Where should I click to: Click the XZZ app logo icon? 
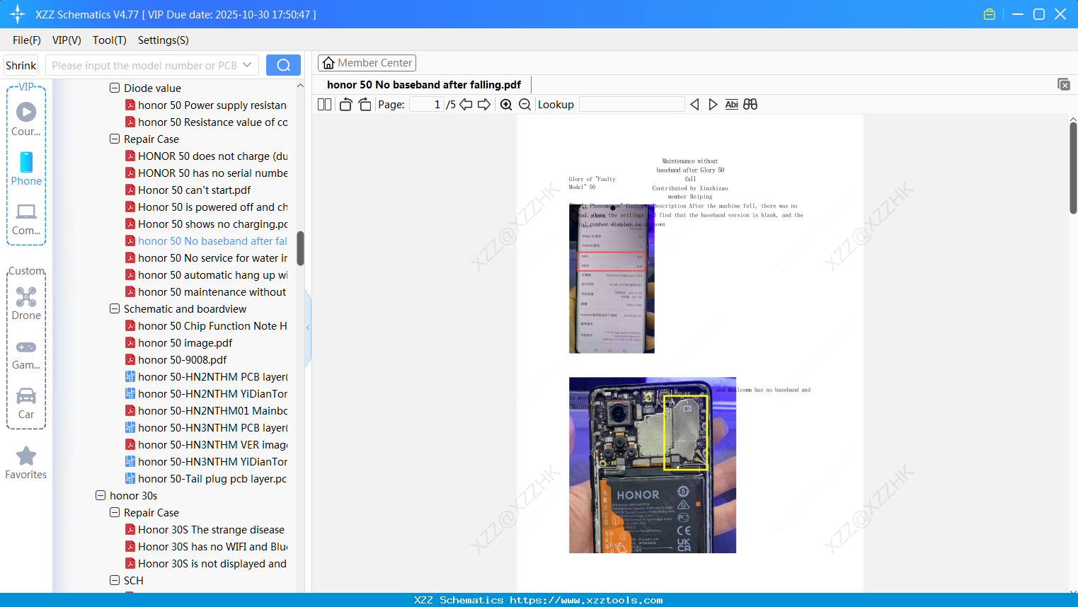pyautogui.click(x=18, y=14)
